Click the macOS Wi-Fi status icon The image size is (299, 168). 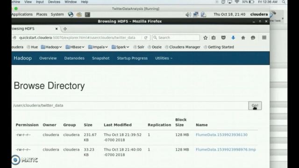(237, 2)
